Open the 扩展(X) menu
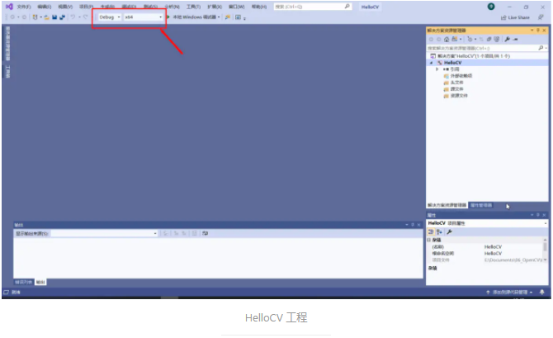Screen dimensions: 553x338 215,7
